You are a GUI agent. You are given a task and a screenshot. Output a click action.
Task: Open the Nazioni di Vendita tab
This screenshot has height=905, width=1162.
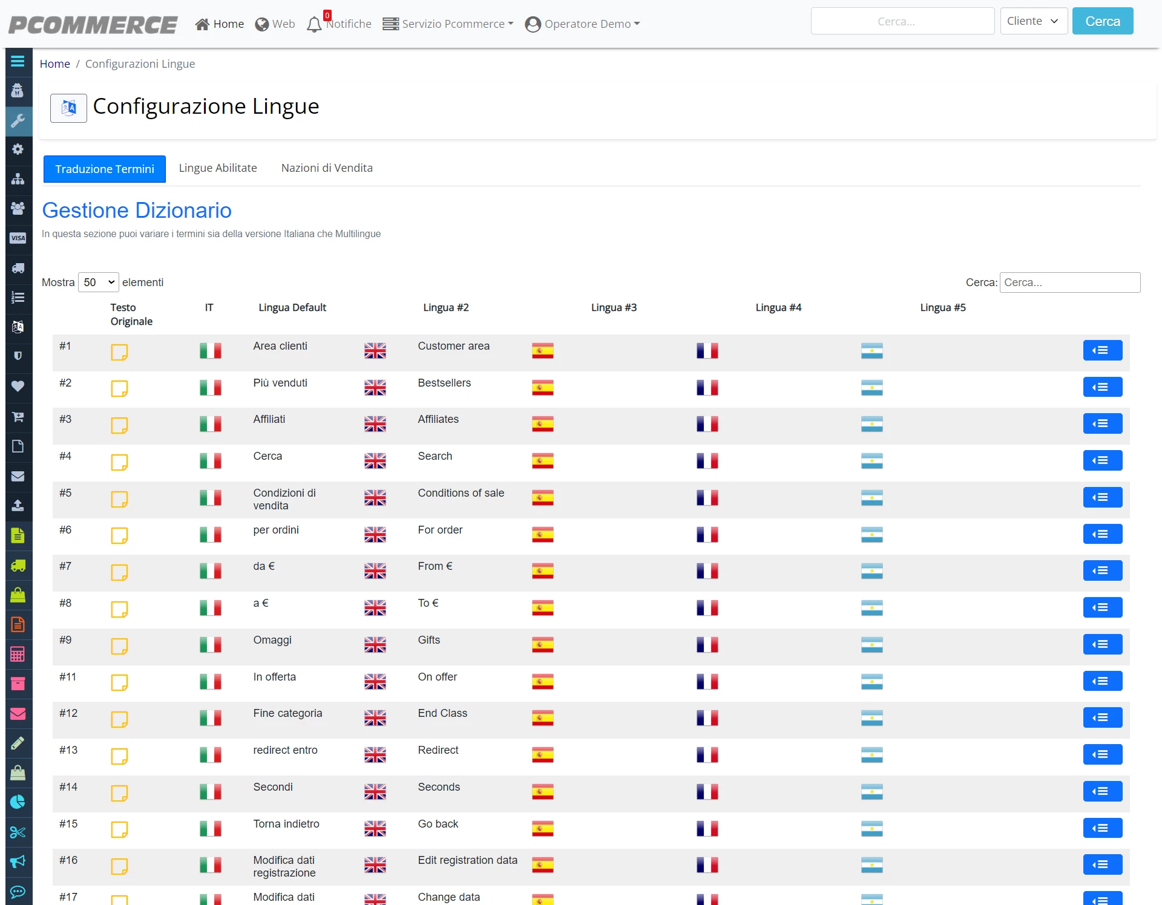[x=327, y=168]
